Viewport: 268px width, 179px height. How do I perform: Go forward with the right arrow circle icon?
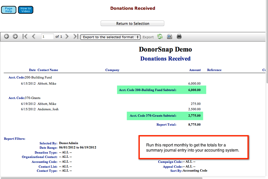[15, 36]
